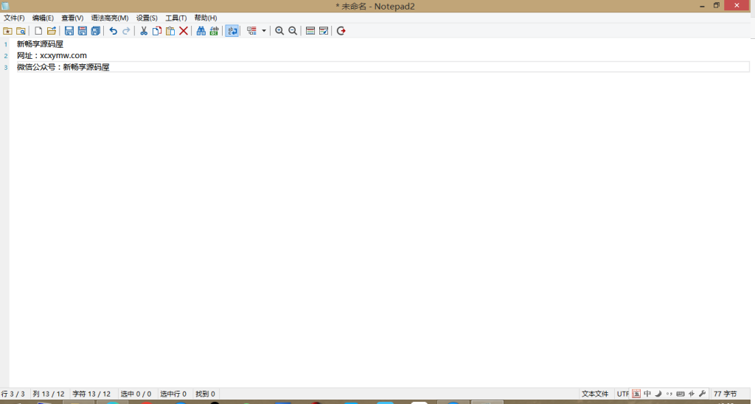The image size is (755, 404).
Task: Undo the last edit via toolbar
Action: pyautogui.click(x=113, y=31)
